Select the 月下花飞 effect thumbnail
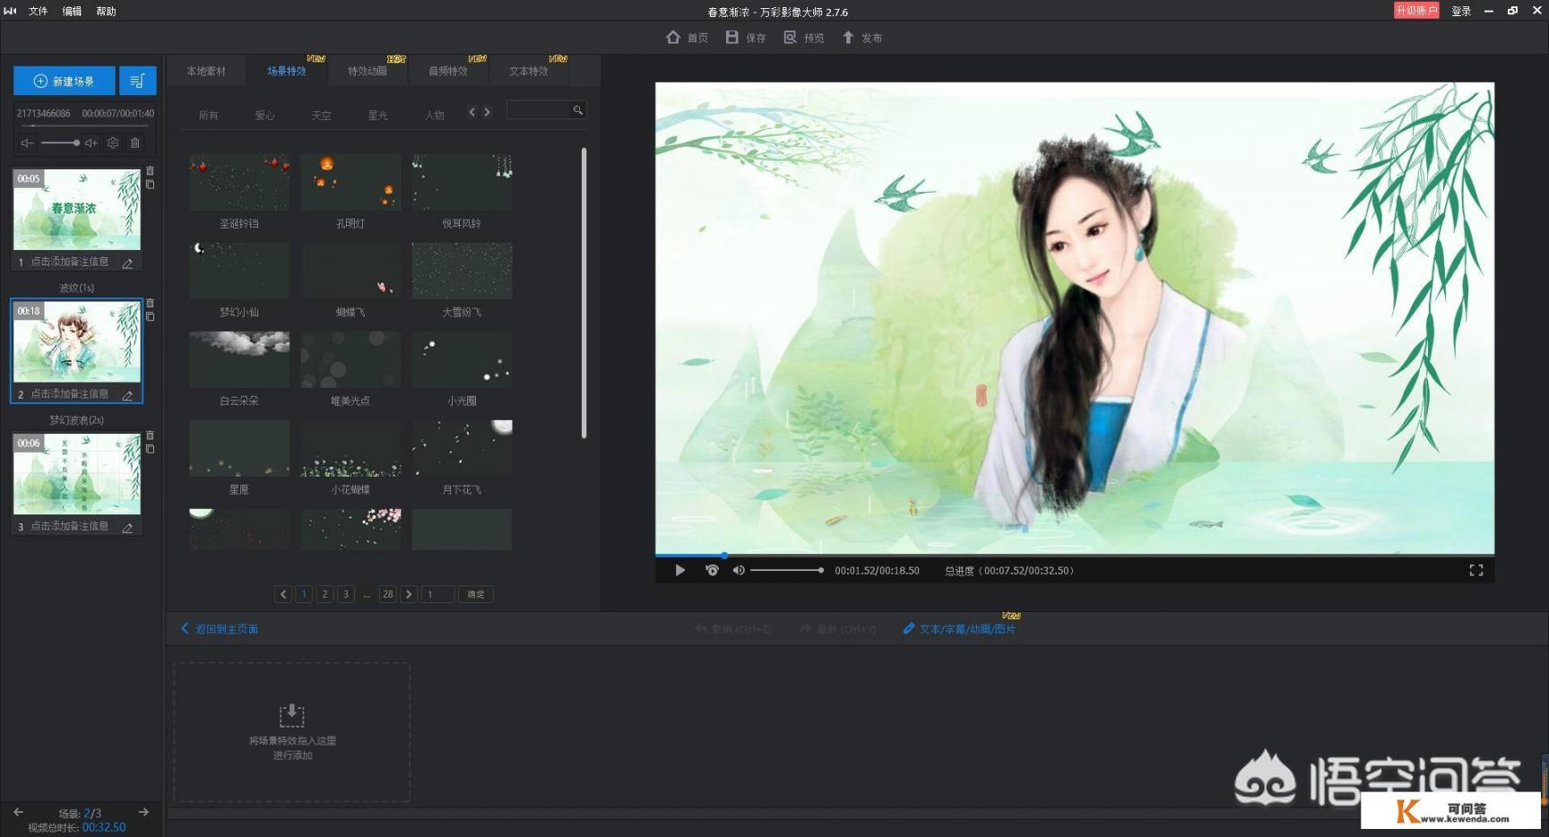Viewport: 1549px width, 837px height. (462, 448)
